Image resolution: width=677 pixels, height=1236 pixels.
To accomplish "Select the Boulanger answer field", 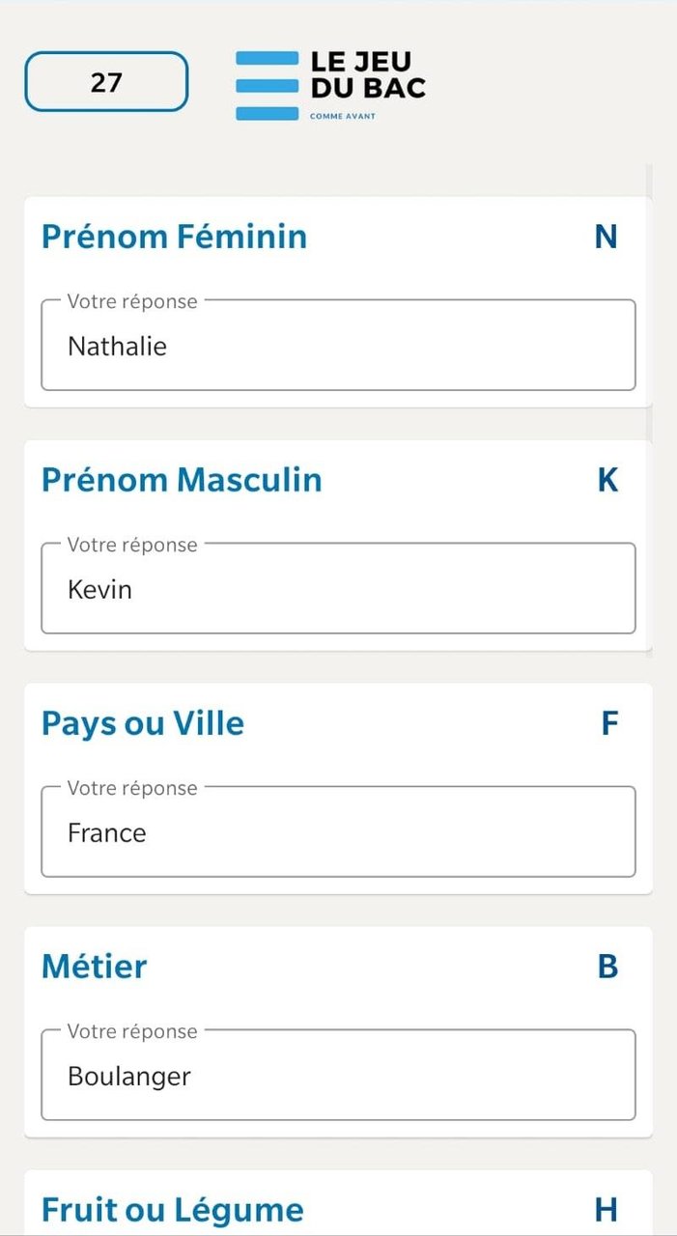I will [338, 1075].
